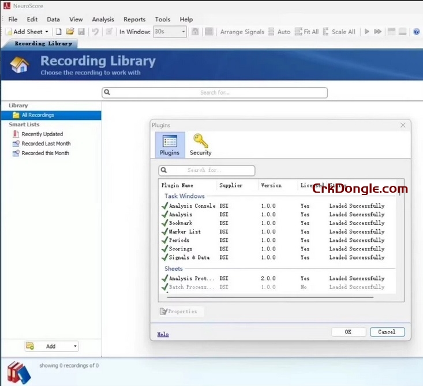
Task: Toggle the Marker List plugin checkmark
Action: (x=164, y=231)
